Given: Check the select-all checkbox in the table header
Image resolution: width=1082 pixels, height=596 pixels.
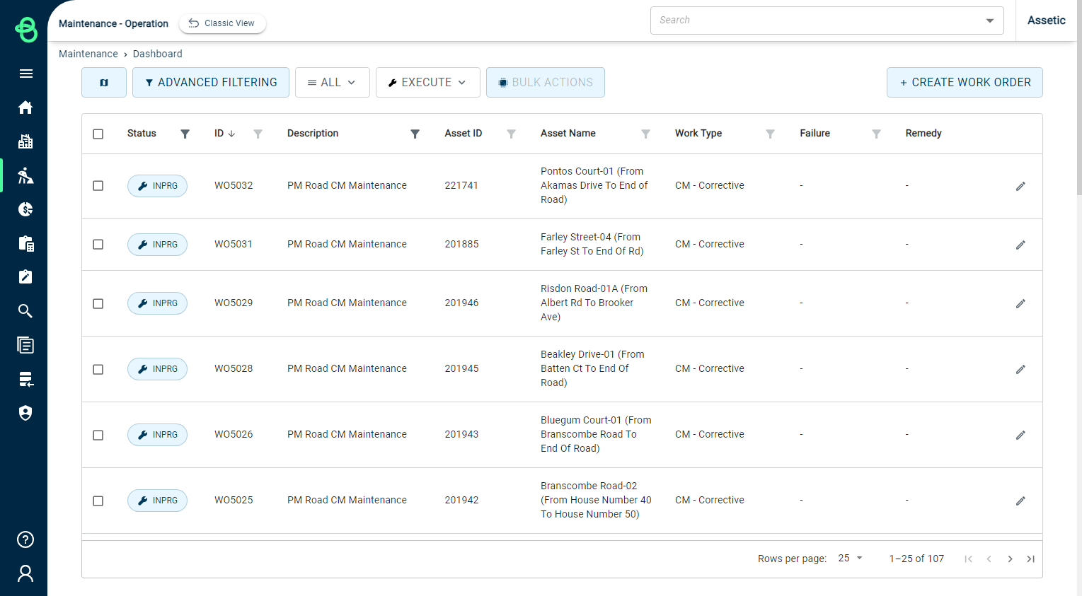Looking at the screenshot, I should pos(98,133).
